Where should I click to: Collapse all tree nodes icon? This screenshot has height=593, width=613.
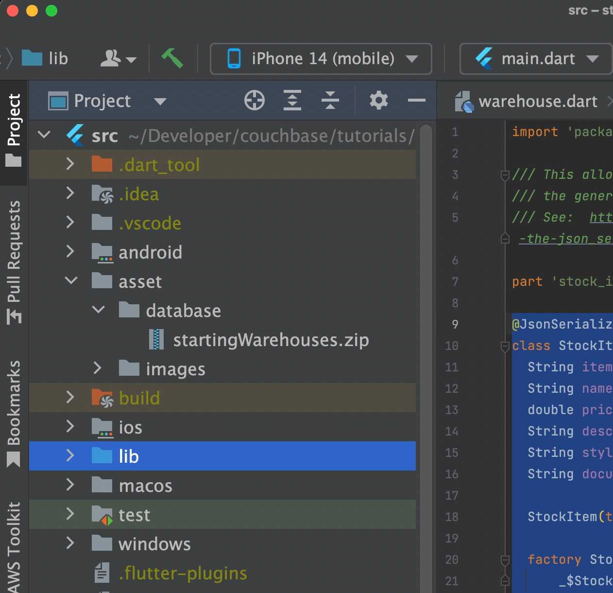tap(330, 101)
